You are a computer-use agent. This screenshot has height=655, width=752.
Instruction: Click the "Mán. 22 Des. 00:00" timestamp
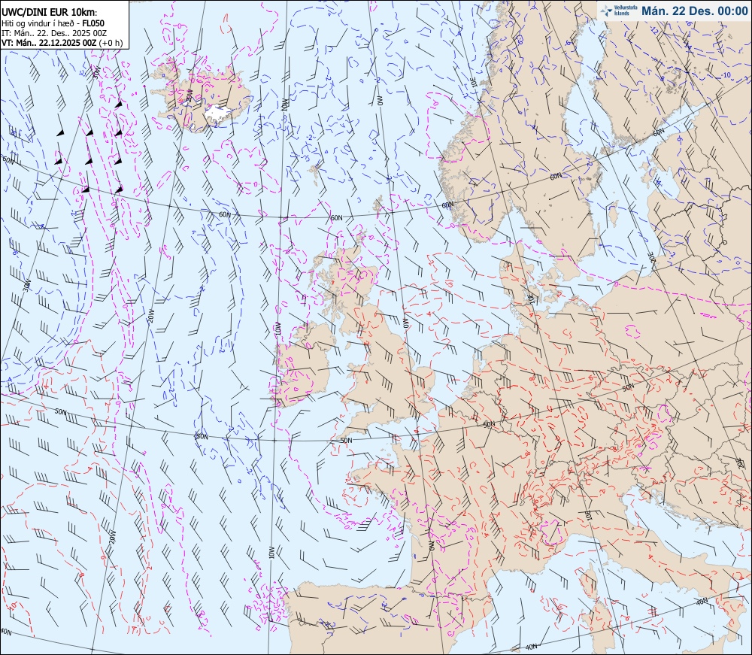pos(694,11)
